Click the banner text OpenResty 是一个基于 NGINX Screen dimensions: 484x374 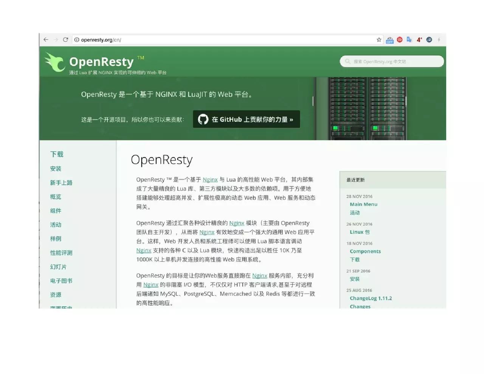(167, 94)
